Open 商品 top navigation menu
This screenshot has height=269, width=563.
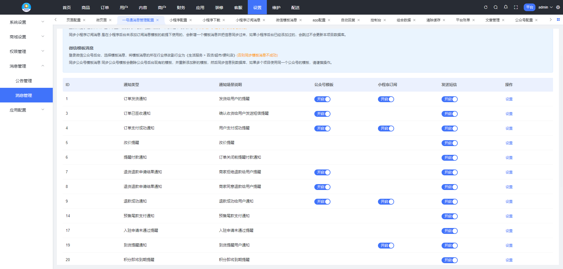click(x=86, y=7)
